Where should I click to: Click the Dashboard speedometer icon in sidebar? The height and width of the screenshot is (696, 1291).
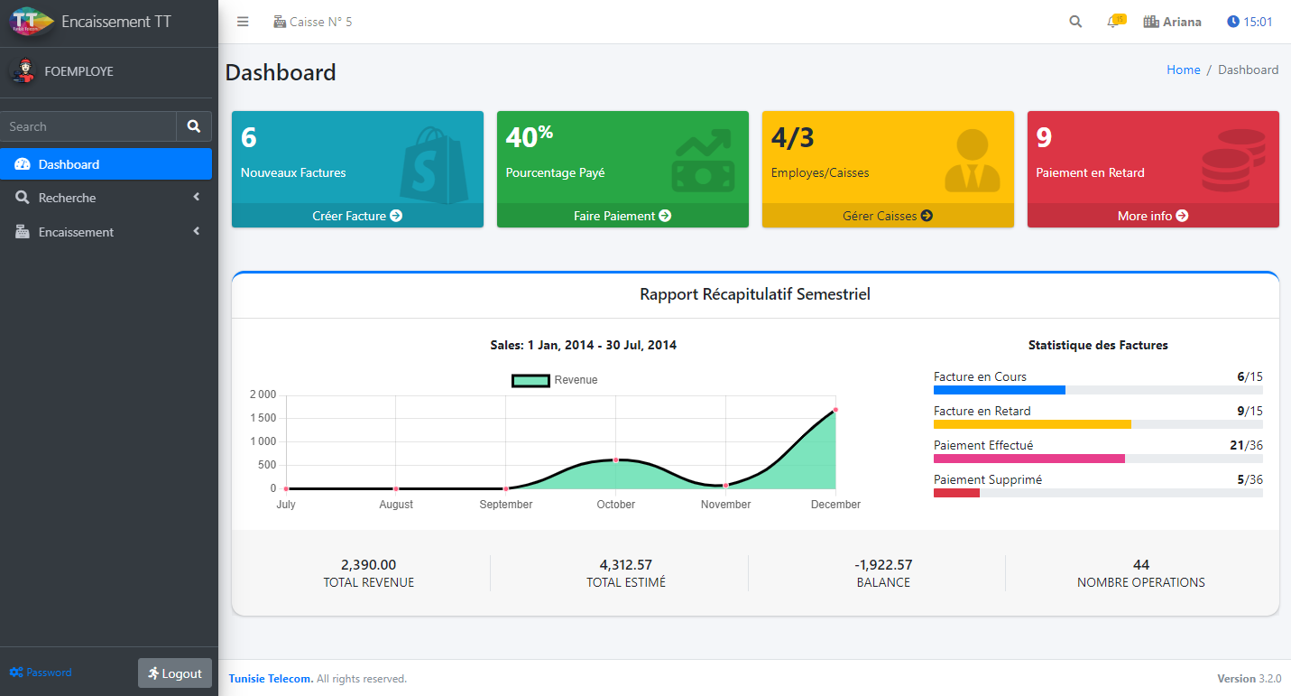click(23, 164)
